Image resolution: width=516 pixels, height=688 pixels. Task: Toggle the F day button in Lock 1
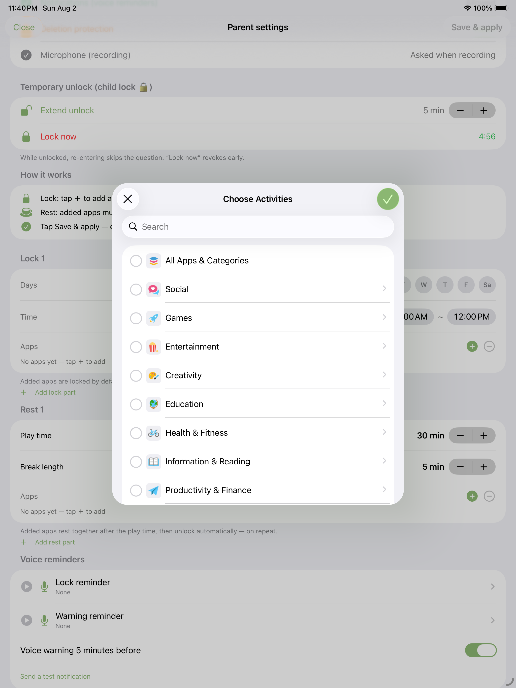(x=466, y=285)
